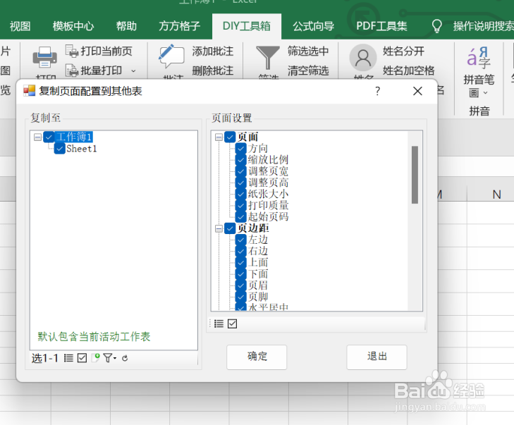Click the 确定 button

pyautogui.click(x=257, y=357)
